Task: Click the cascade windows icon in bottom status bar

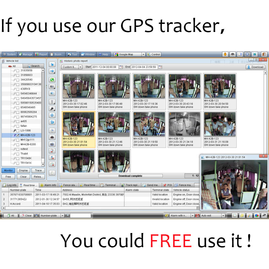Action: [x=264, y=216]
